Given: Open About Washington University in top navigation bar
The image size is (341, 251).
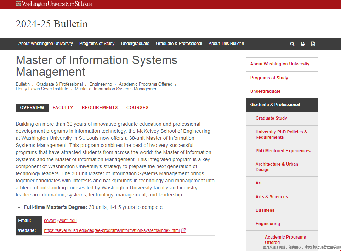Looking at the screenshot, I should tap(45, 44).
